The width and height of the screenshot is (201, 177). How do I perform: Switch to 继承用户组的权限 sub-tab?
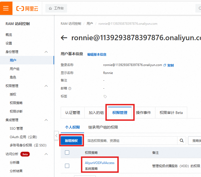click(x=103, y=127)
